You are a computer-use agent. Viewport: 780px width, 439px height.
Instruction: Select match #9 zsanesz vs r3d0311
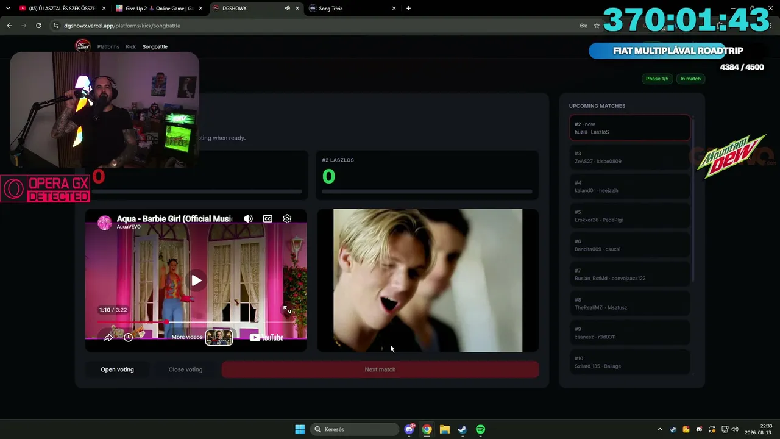pos(630,333)
